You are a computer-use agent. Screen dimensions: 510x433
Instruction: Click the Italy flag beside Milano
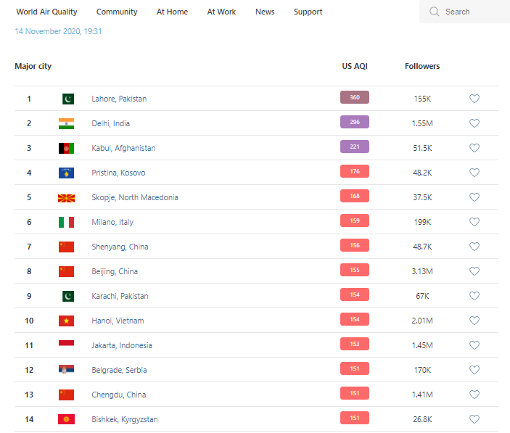[x=66, y=222]
